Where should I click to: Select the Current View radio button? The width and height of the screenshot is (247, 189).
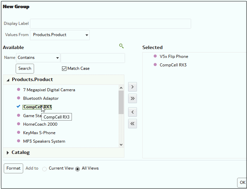45,169
